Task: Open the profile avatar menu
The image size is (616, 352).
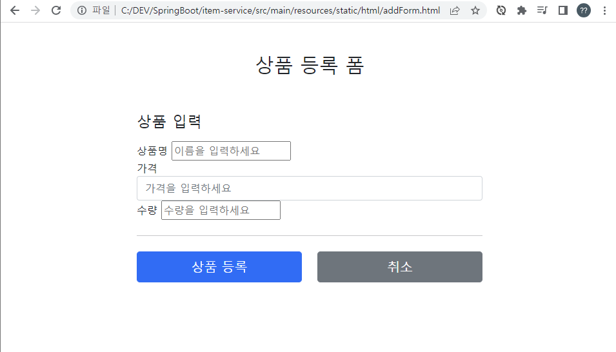Action: pyautogui.click(x=584, y=10)
